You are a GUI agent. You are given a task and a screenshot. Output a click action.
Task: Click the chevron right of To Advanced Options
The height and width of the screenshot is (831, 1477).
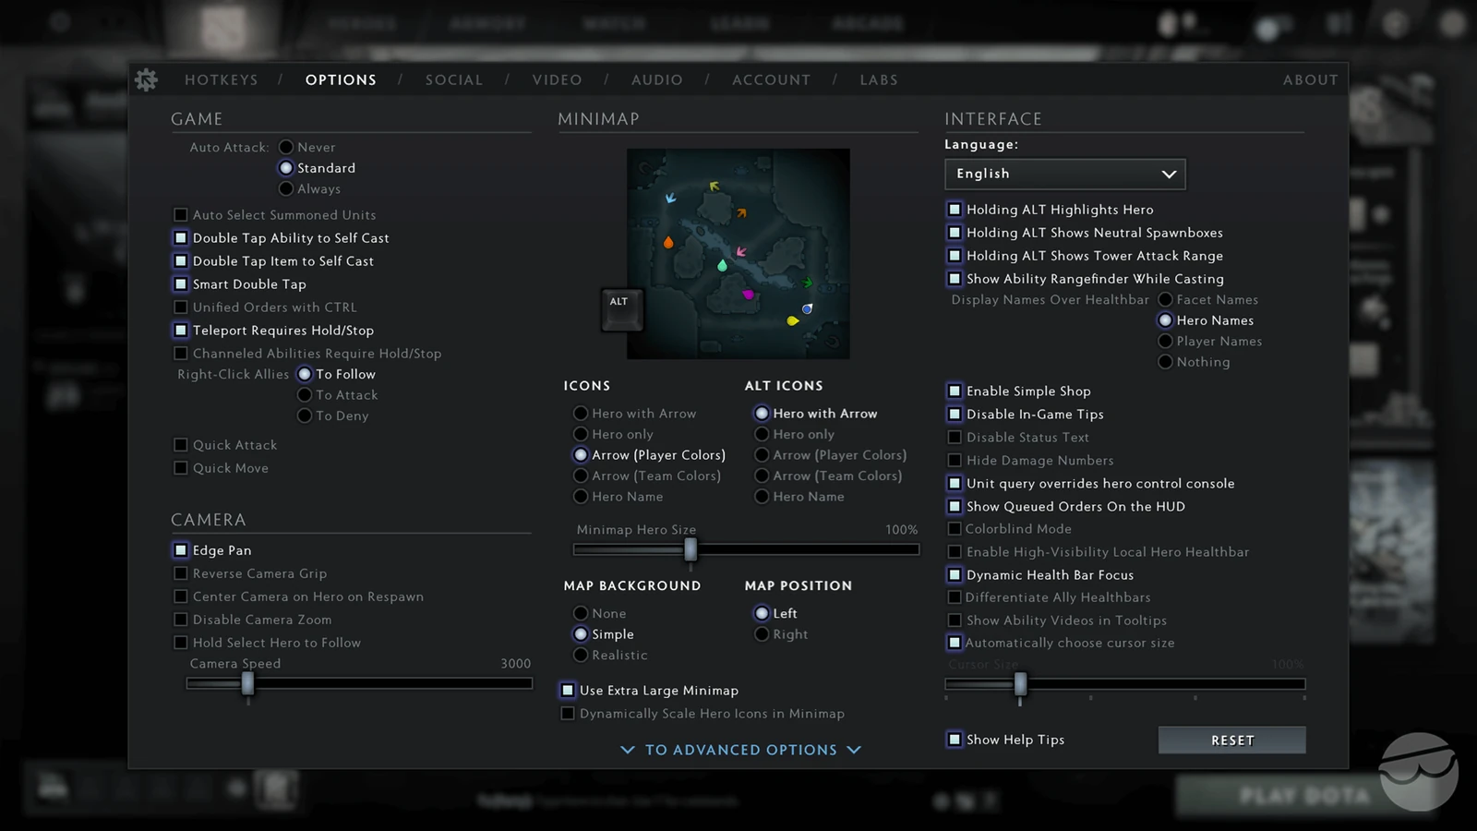click(854, 750)
